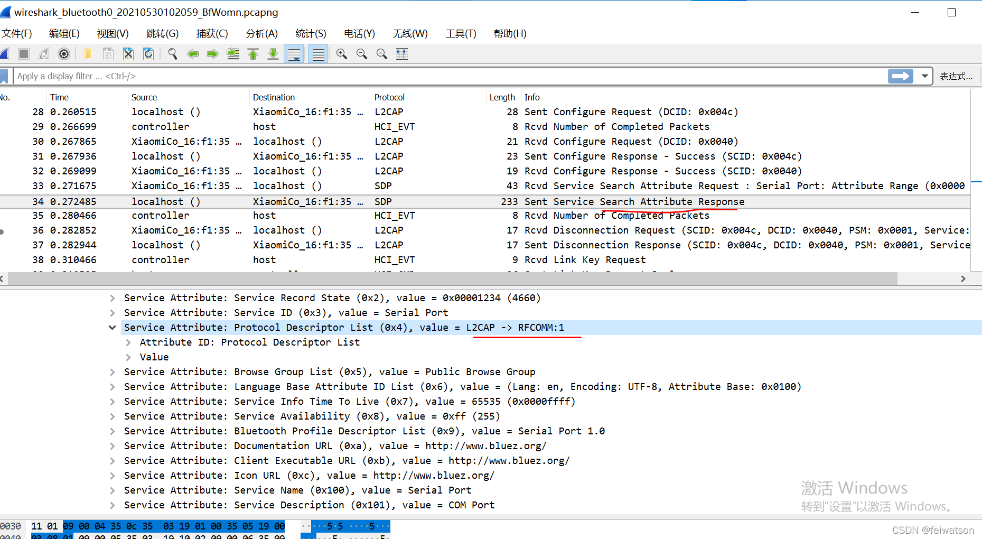This screenshot has width=982, height=539.
Task: Expand Documentation URL attribute
Action: [x=113, y=446]
